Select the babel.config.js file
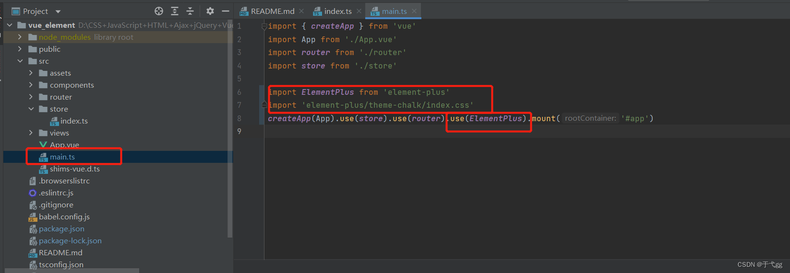 pos(118,216)
